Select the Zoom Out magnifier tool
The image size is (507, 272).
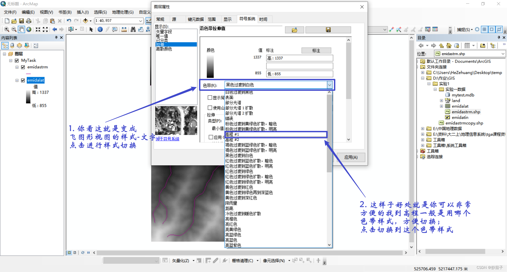(14, 29)
